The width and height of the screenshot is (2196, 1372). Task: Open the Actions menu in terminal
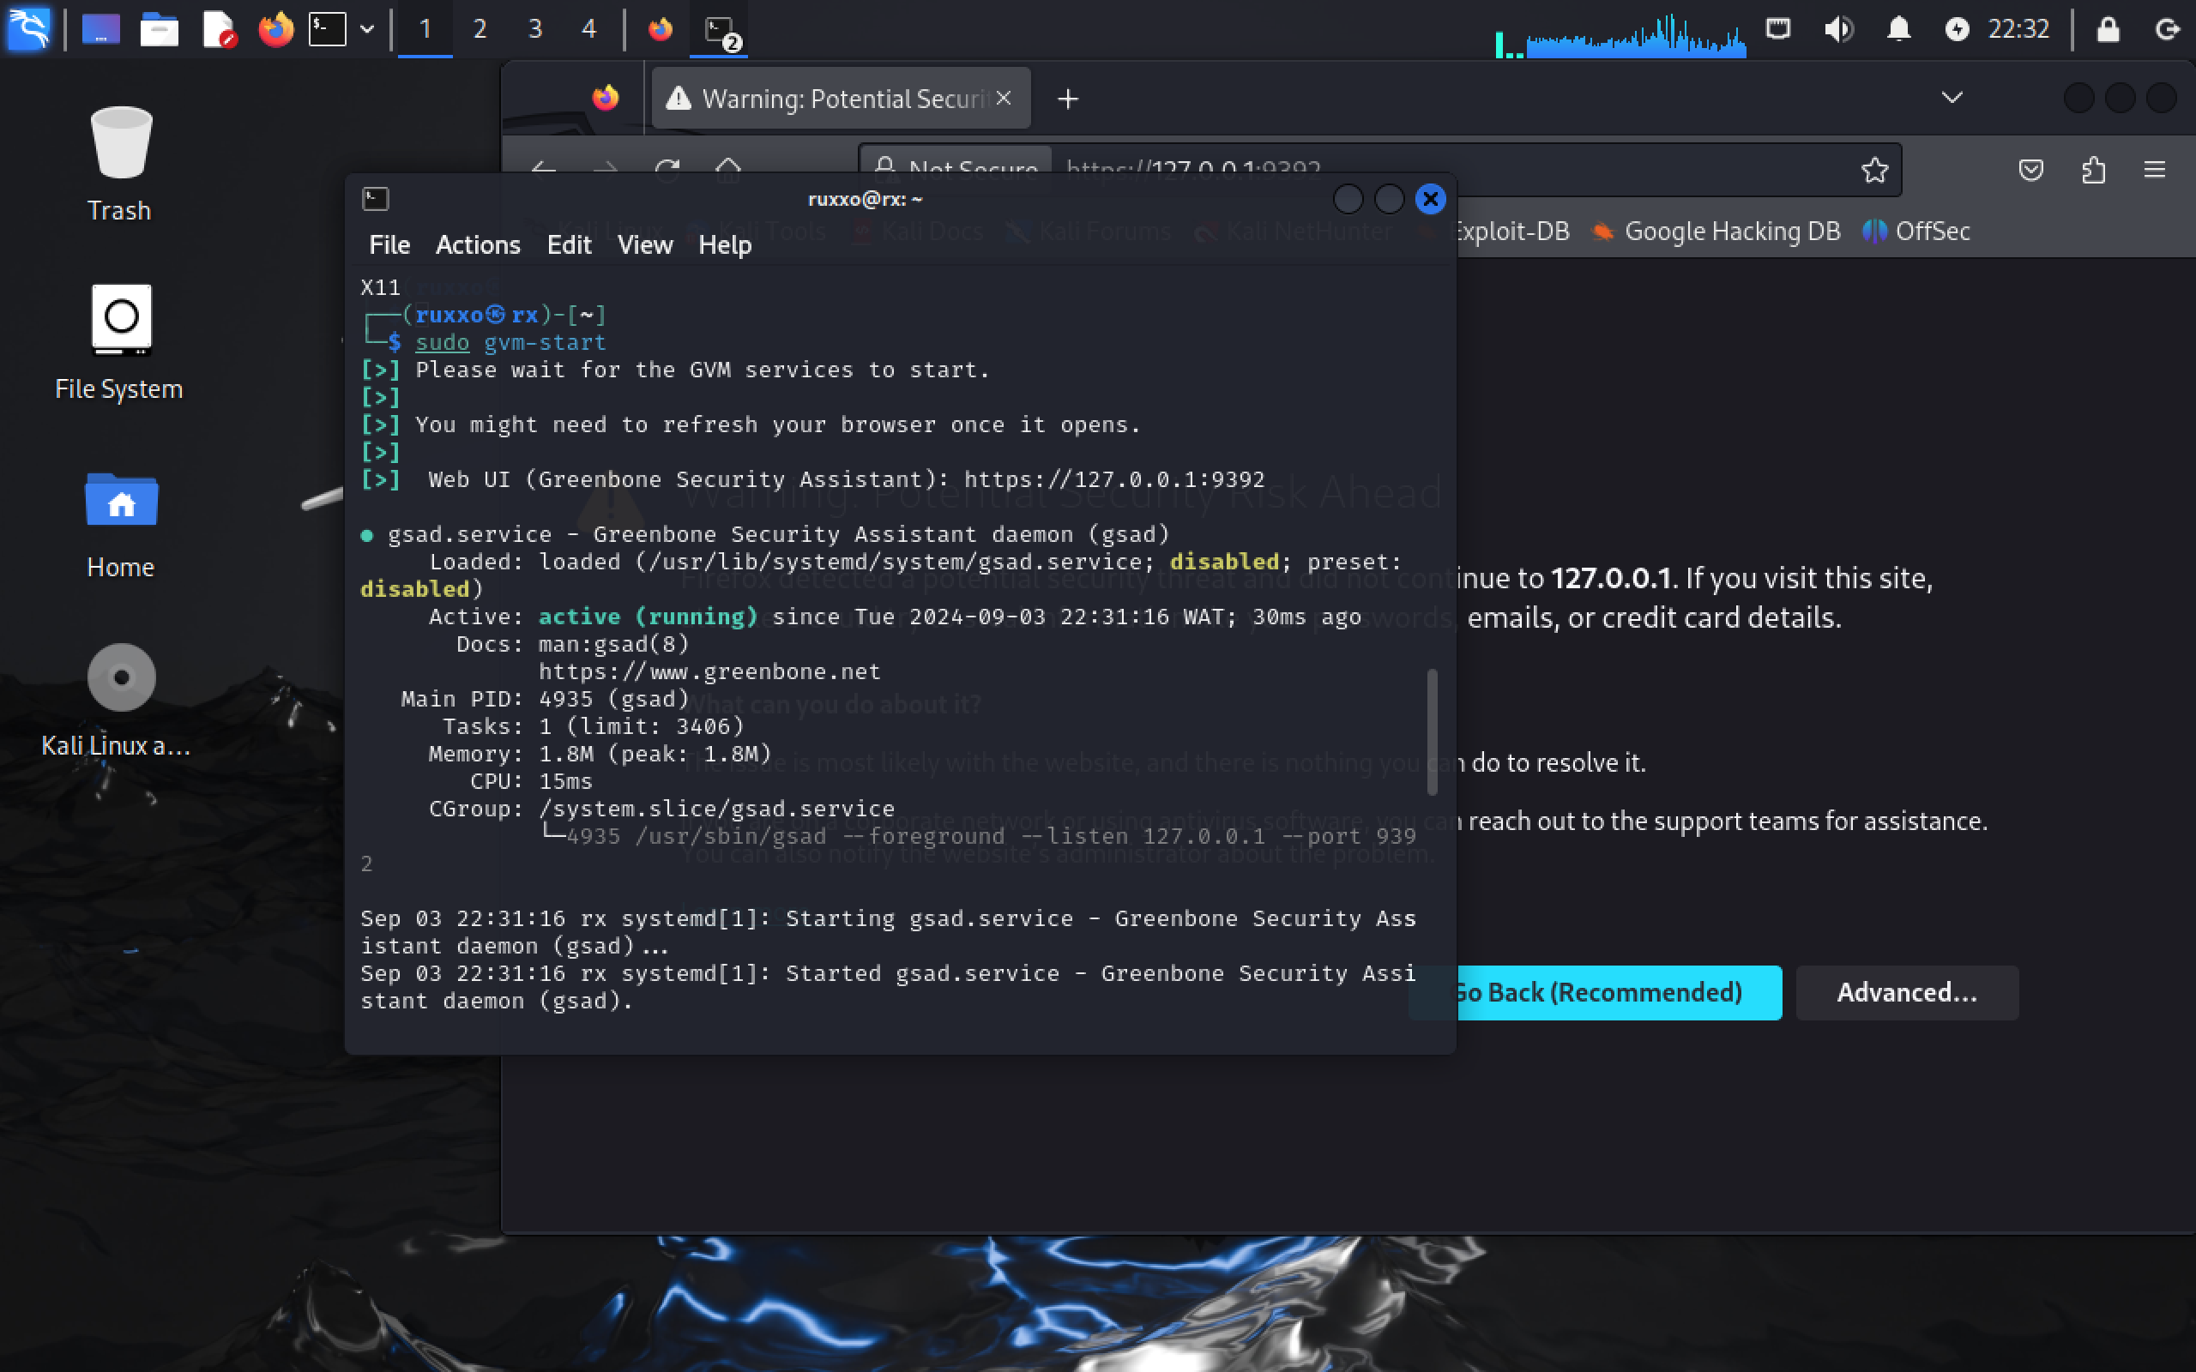[x=478, y=245]
